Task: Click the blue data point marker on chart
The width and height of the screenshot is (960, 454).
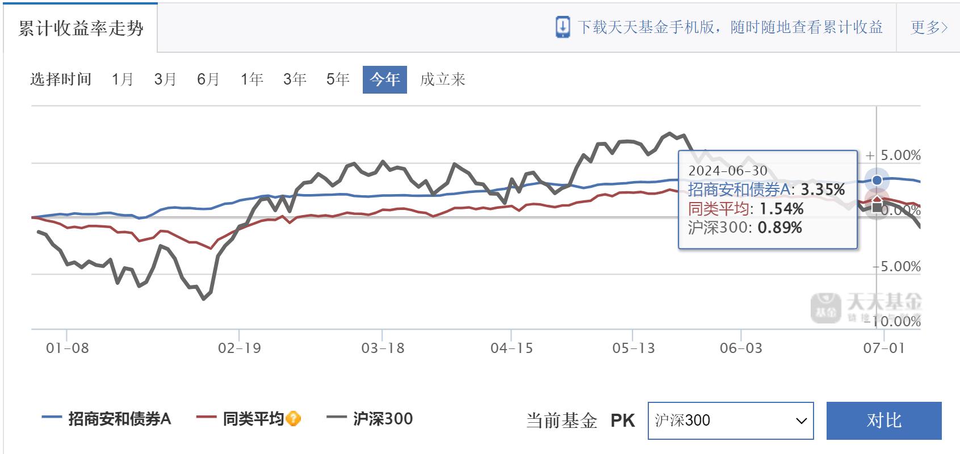Action: [877, 180]
